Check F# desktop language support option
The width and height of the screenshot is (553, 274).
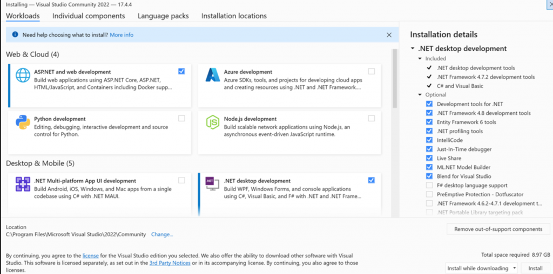pyautogui.click(x=429, y=186)
